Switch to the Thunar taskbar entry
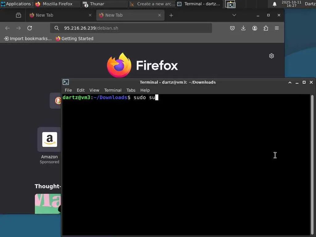The width and height of the screenshot is (316, 237). coord(105,4)
